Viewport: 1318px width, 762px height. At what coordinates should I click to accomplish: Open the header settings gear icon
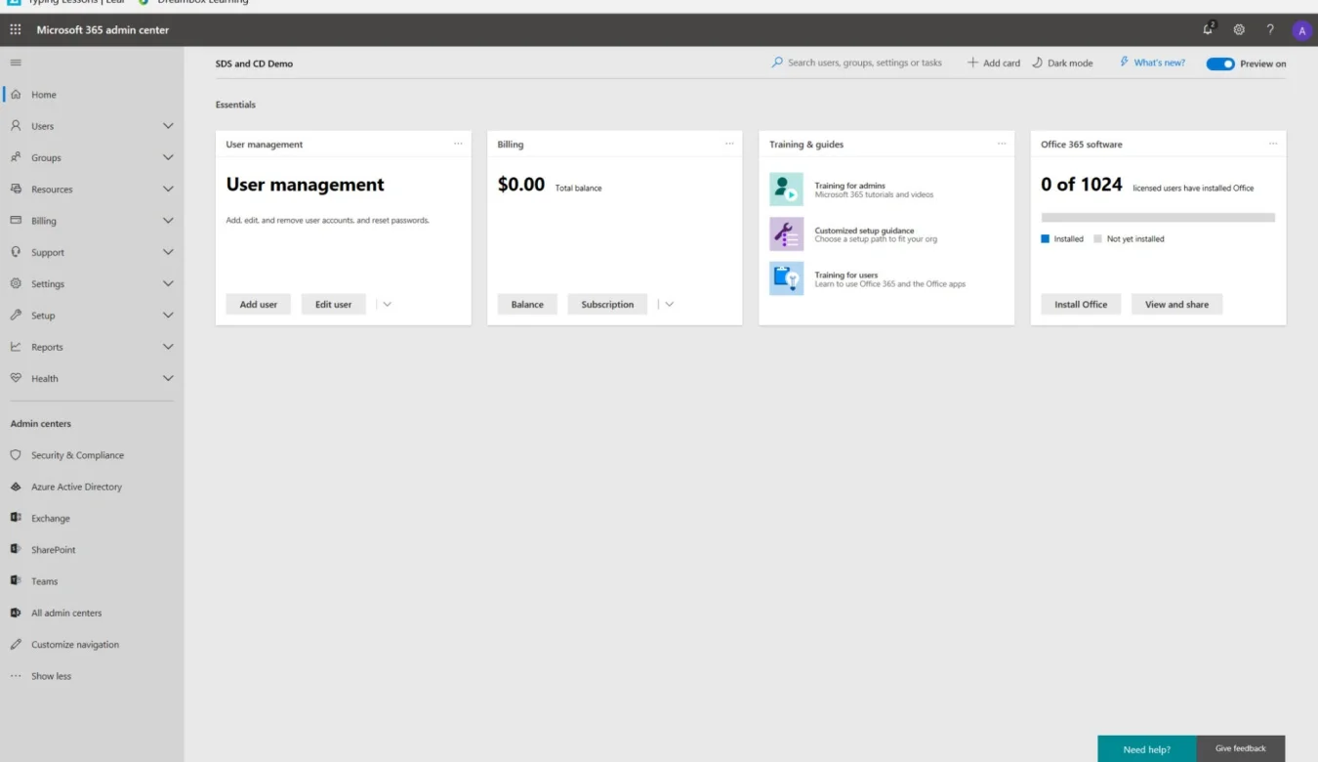point(1239,29)
